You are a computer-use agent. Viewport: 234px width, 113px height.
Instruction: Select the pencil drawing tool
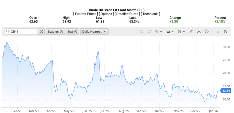click(x=191, y=32)
